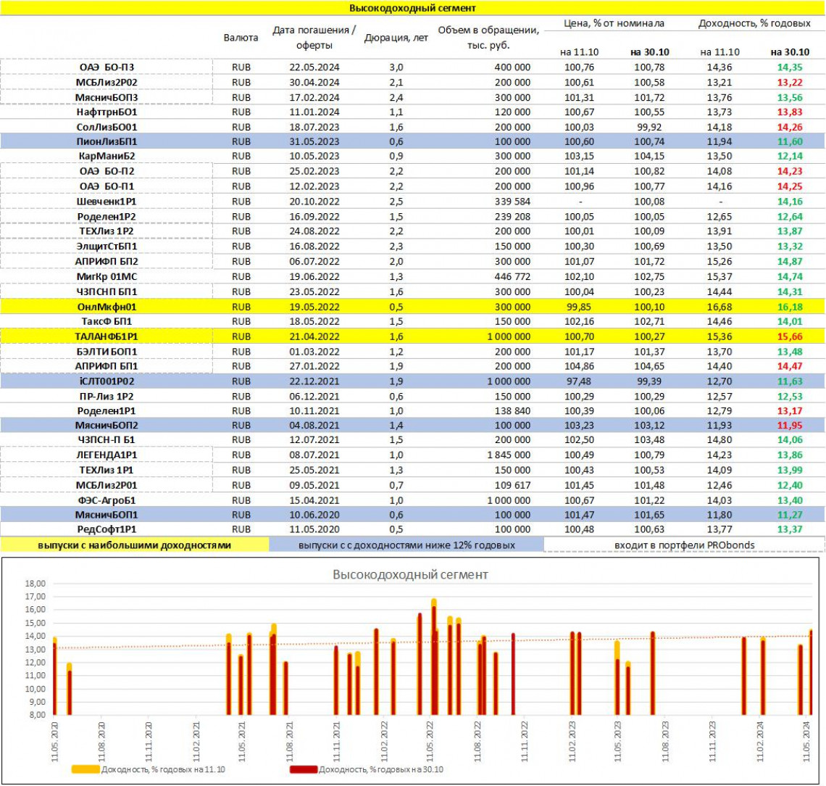The height and width of the screenshot is (786, 826).
Task: Click the 'Валюта' column header
Action: pos(240,37)
